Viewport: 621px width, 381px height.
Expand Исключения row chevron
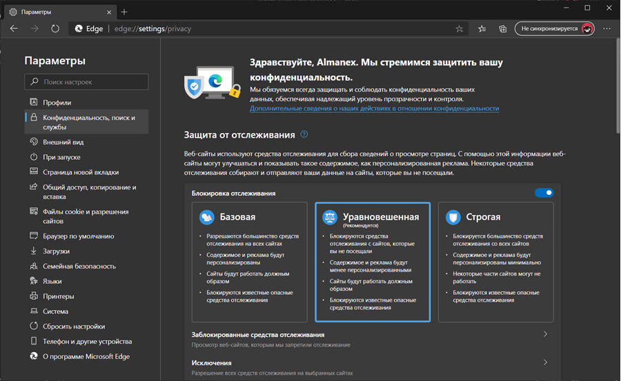(x=545, y=362)
